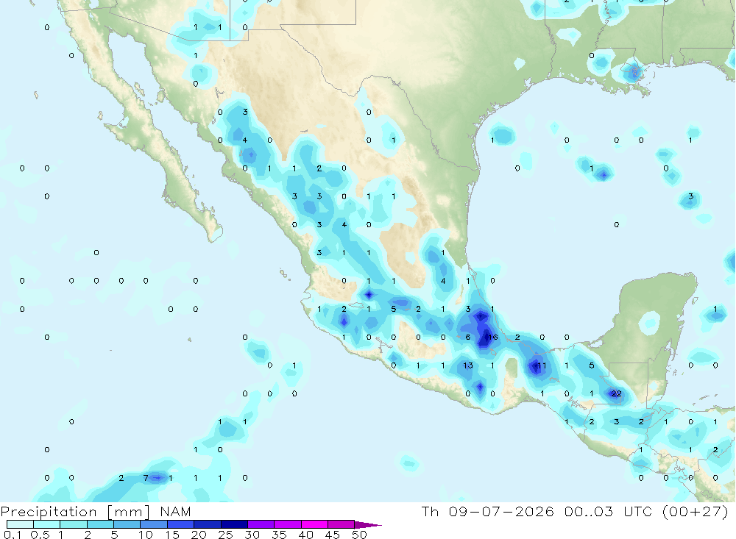
Task: Click the map value '13' in southern Mexico
Action: pyautogui.click(x=467, y=365)
